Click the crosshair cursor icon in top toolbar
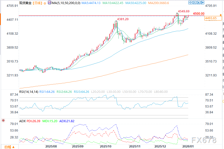This screenshot has height=149, width=224. (190, 3)
